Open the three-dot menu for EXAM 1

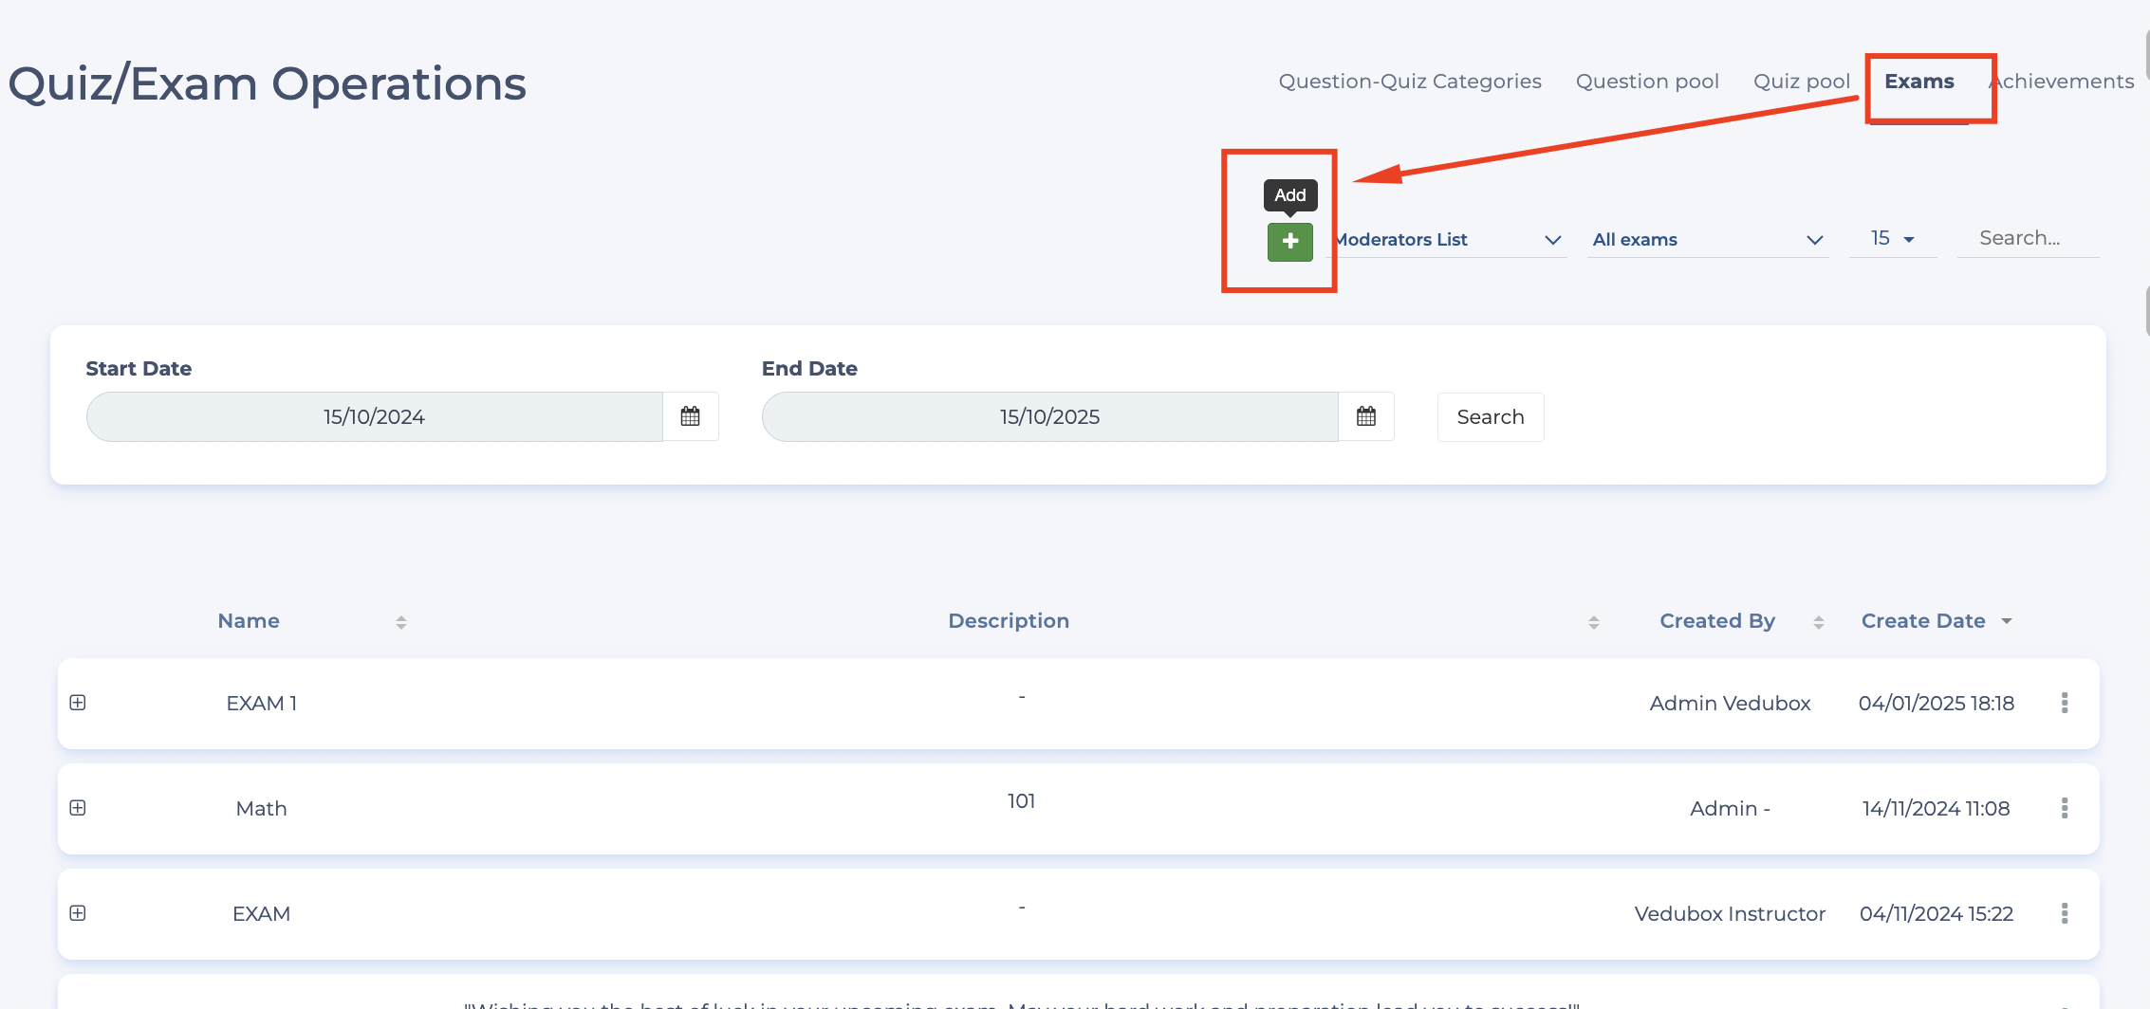click(2064, 703)
